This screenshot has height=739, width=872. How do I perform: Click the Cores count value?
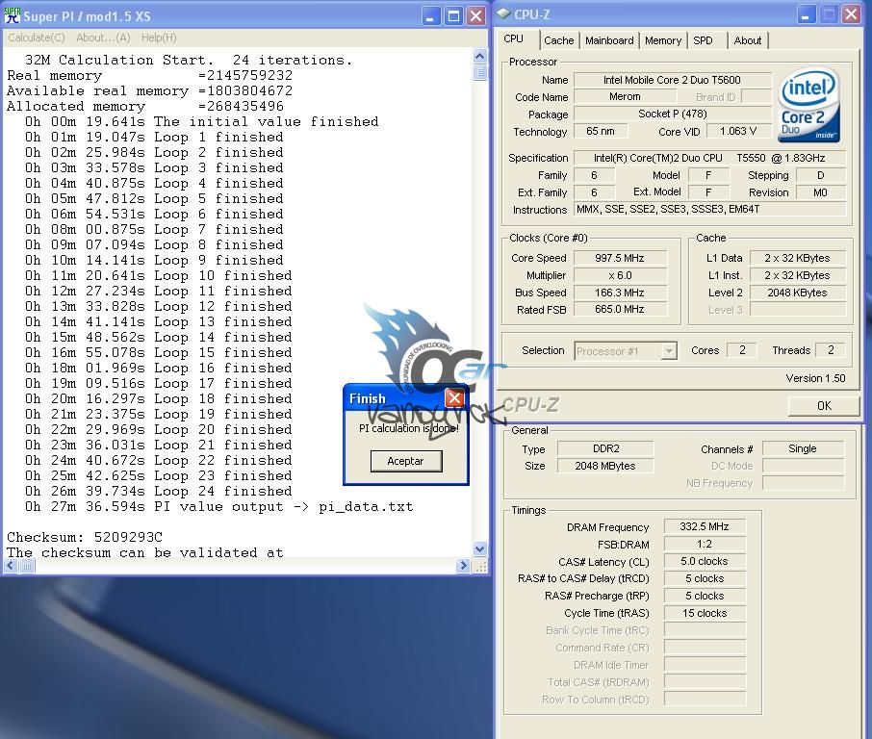[x=742, y=349]
